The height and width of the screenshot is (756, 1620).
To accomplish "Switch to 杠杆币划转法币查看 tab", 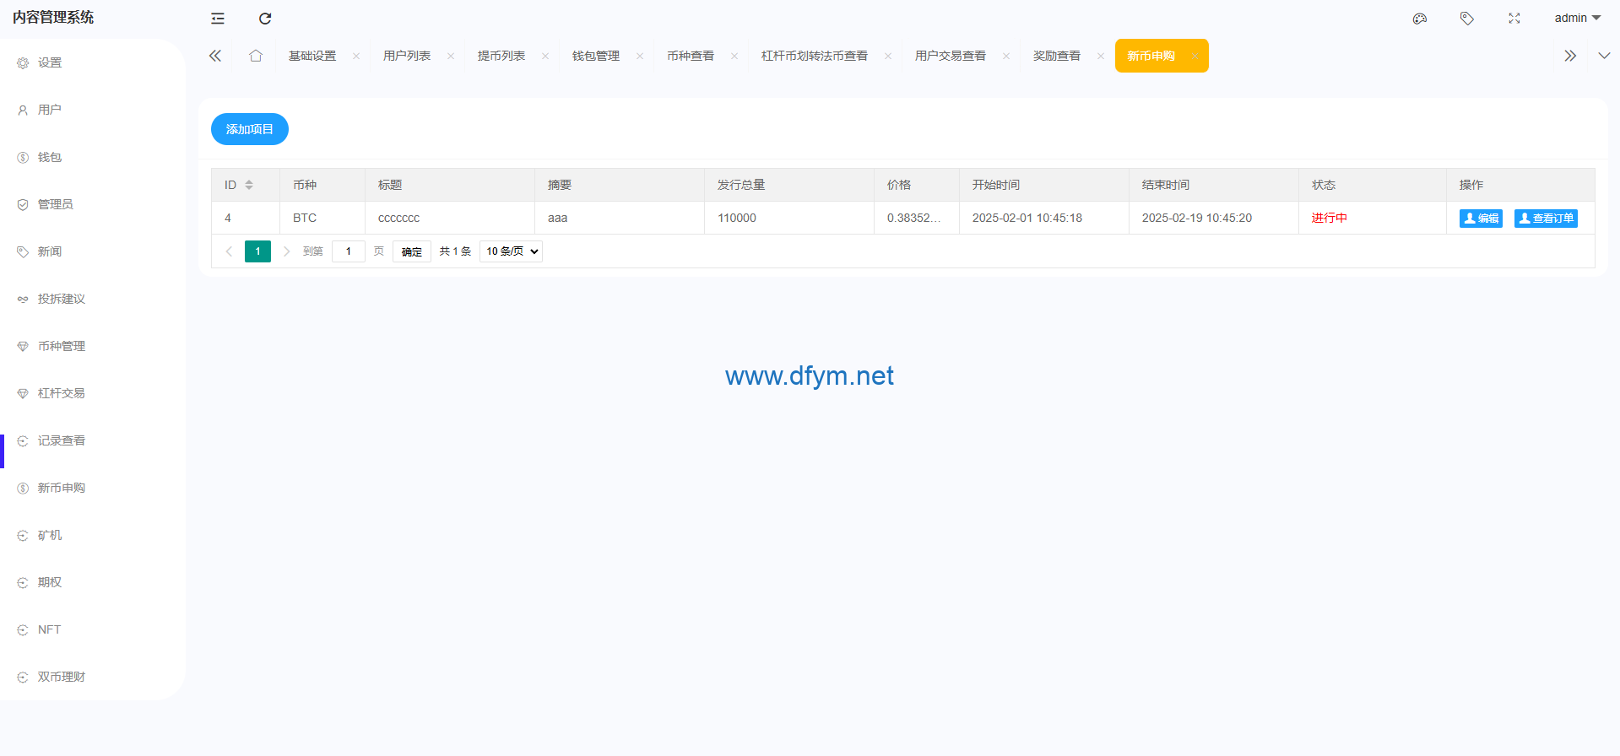I will (815, 56).
